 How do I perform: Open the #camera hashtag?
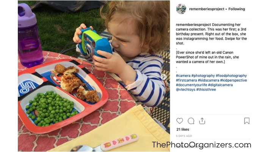pyautogui.click(x=183, y=76)
